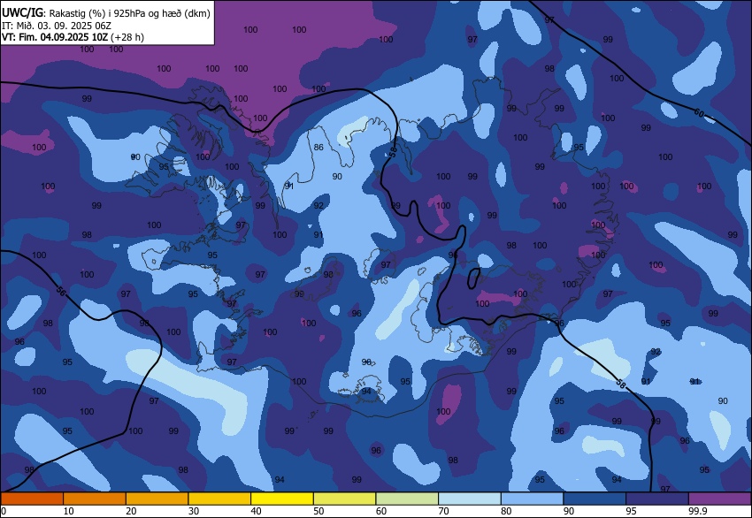
Task: Select the legend scale label '70'
Action: coord(443,511)
